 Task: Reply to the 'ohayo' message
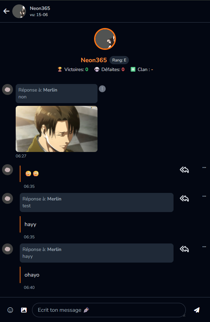click(184, 249)
